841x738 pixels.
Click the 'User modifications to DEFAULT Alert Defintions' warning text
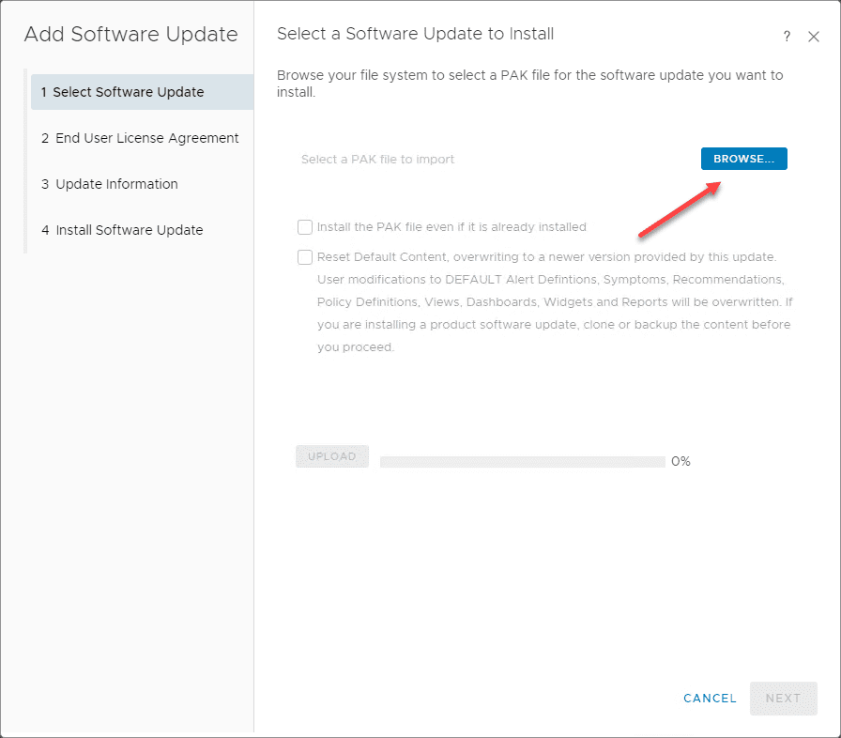coord(550,280)
